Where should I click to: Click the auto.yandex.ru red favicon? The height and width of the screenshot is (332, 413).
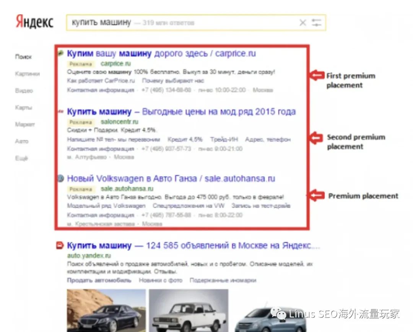point(60,246)
